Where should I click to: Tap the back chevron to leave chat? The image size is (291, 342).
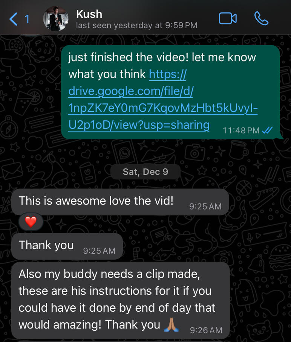pos(14,19)
